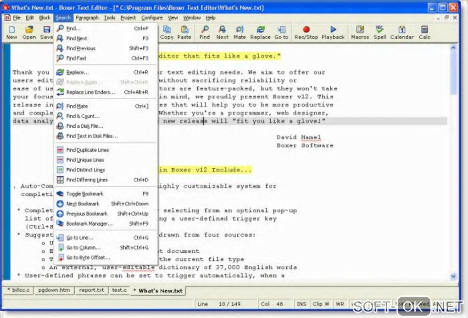
Task: Click the Replace toolbar icon
Action: [x=260, y=33]
